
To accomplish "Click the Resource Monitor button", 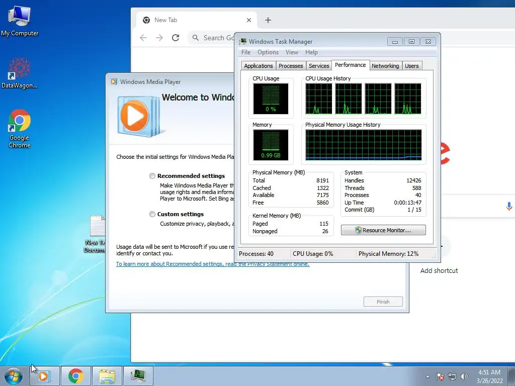I will tap(383, 230).
